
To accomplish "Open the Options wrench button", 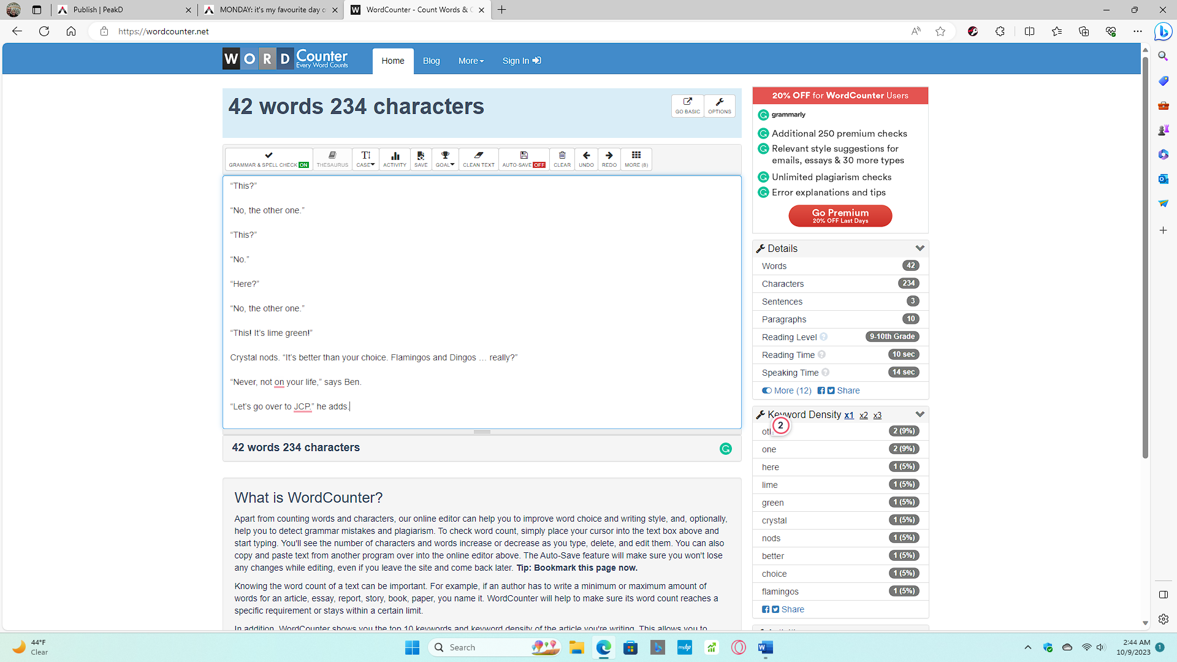I will [x=720, y=105].
